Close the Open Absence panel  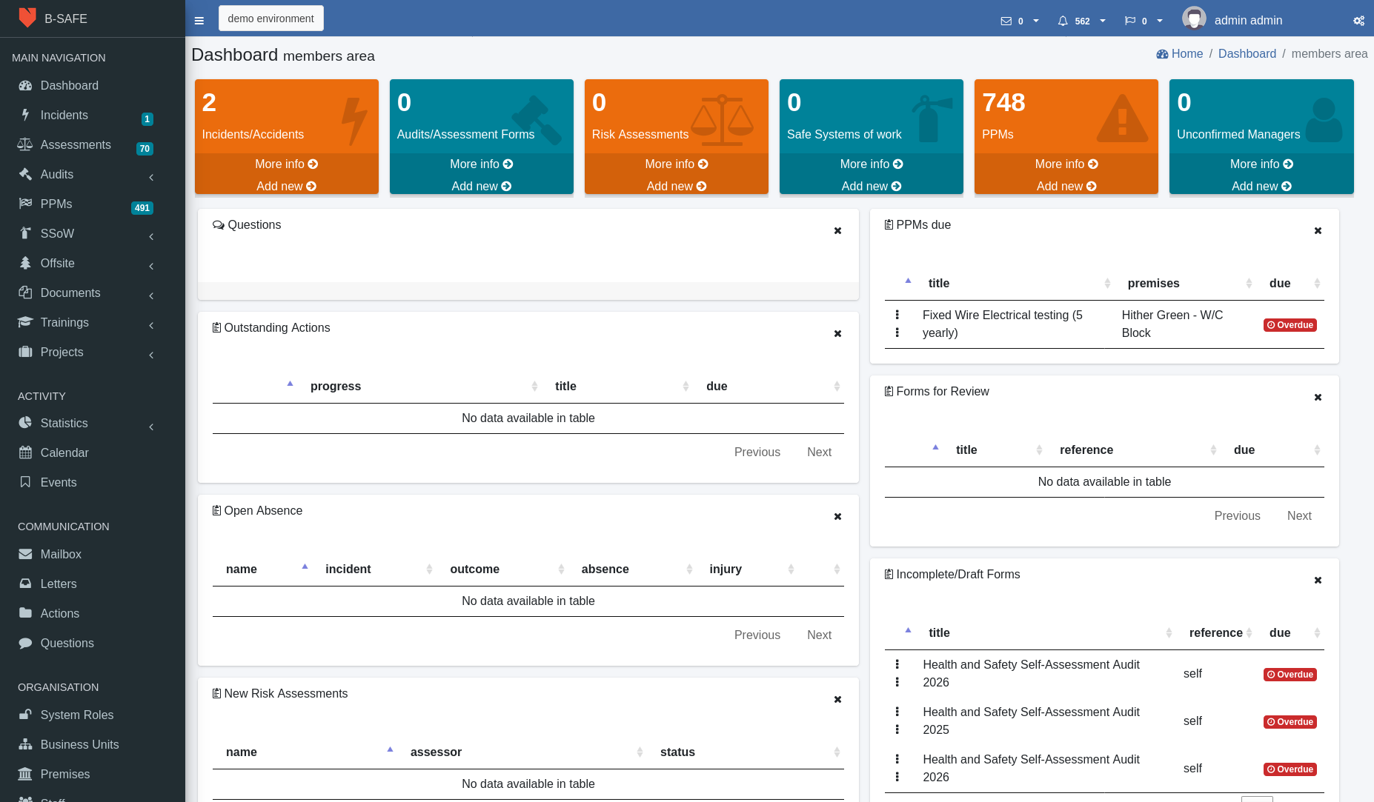tap(837, 517)
